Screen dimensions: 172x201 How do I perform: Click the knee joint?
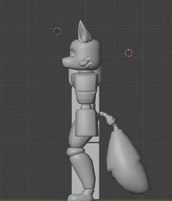(76, 152)
